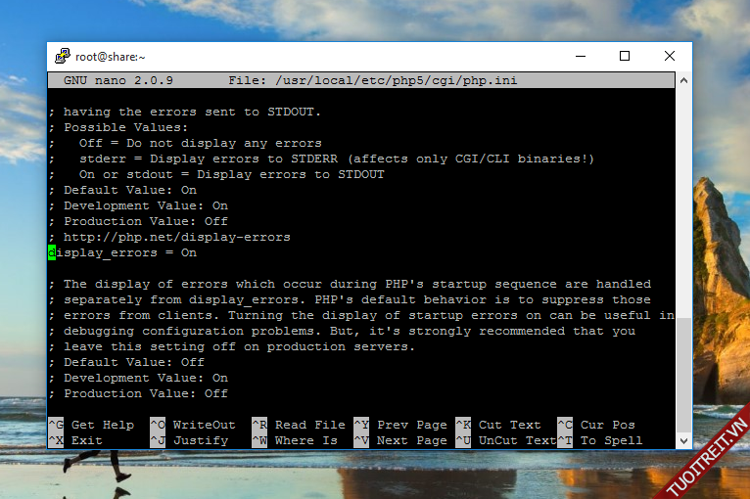Click the php.net/display-errors URL
The image size is (750, 499).
point(176,237)
